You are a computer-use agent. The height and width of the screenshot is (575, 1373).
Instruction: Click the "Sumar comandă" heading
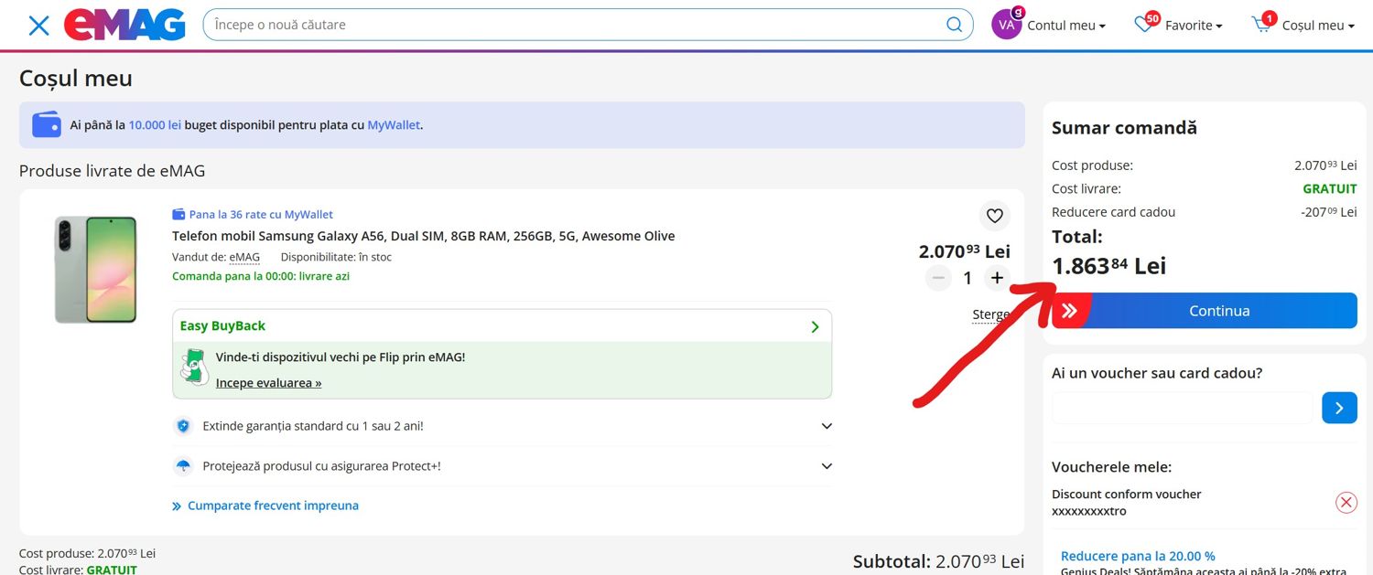click(x=1124, y=128)
